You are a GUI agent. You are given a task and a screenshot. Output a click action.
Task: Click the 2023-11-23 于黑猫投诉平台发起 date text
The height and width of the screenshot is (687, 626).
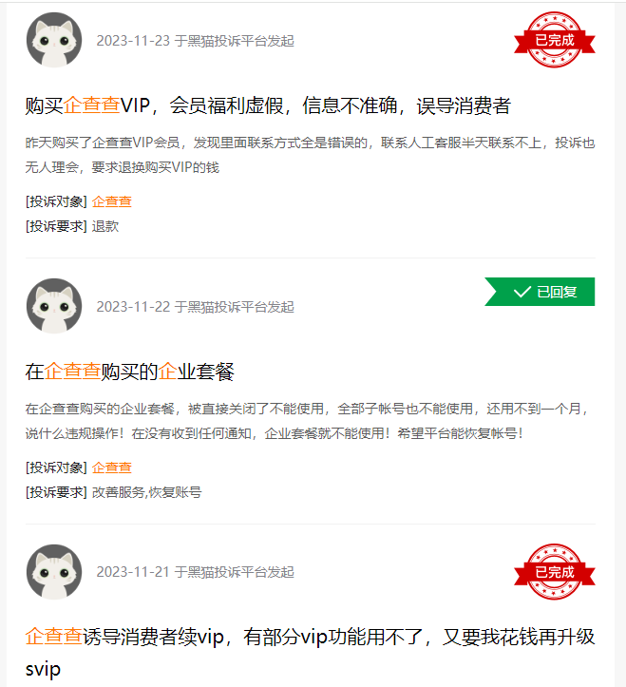195,41
